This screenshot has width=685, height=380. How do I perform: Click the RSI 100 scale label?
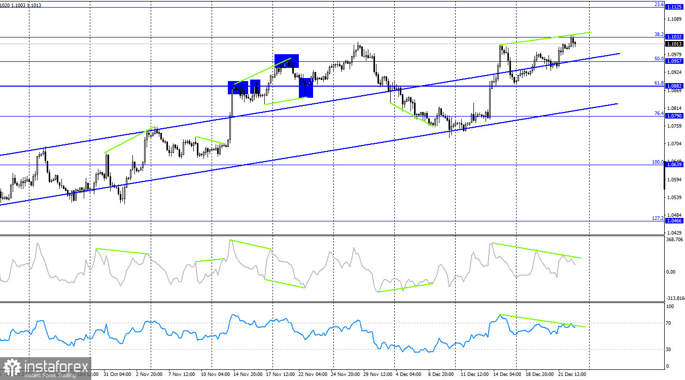click(670, 307)
